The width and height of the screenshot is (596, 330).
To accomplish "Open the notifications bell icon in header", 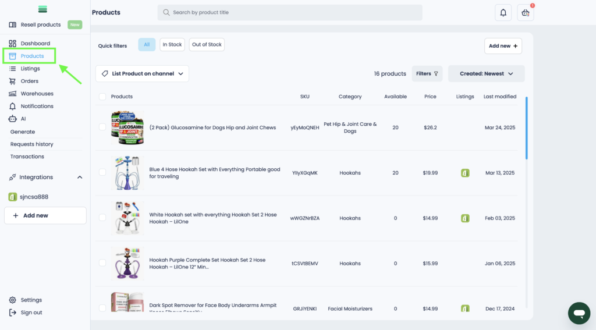I will coord(503,13).
